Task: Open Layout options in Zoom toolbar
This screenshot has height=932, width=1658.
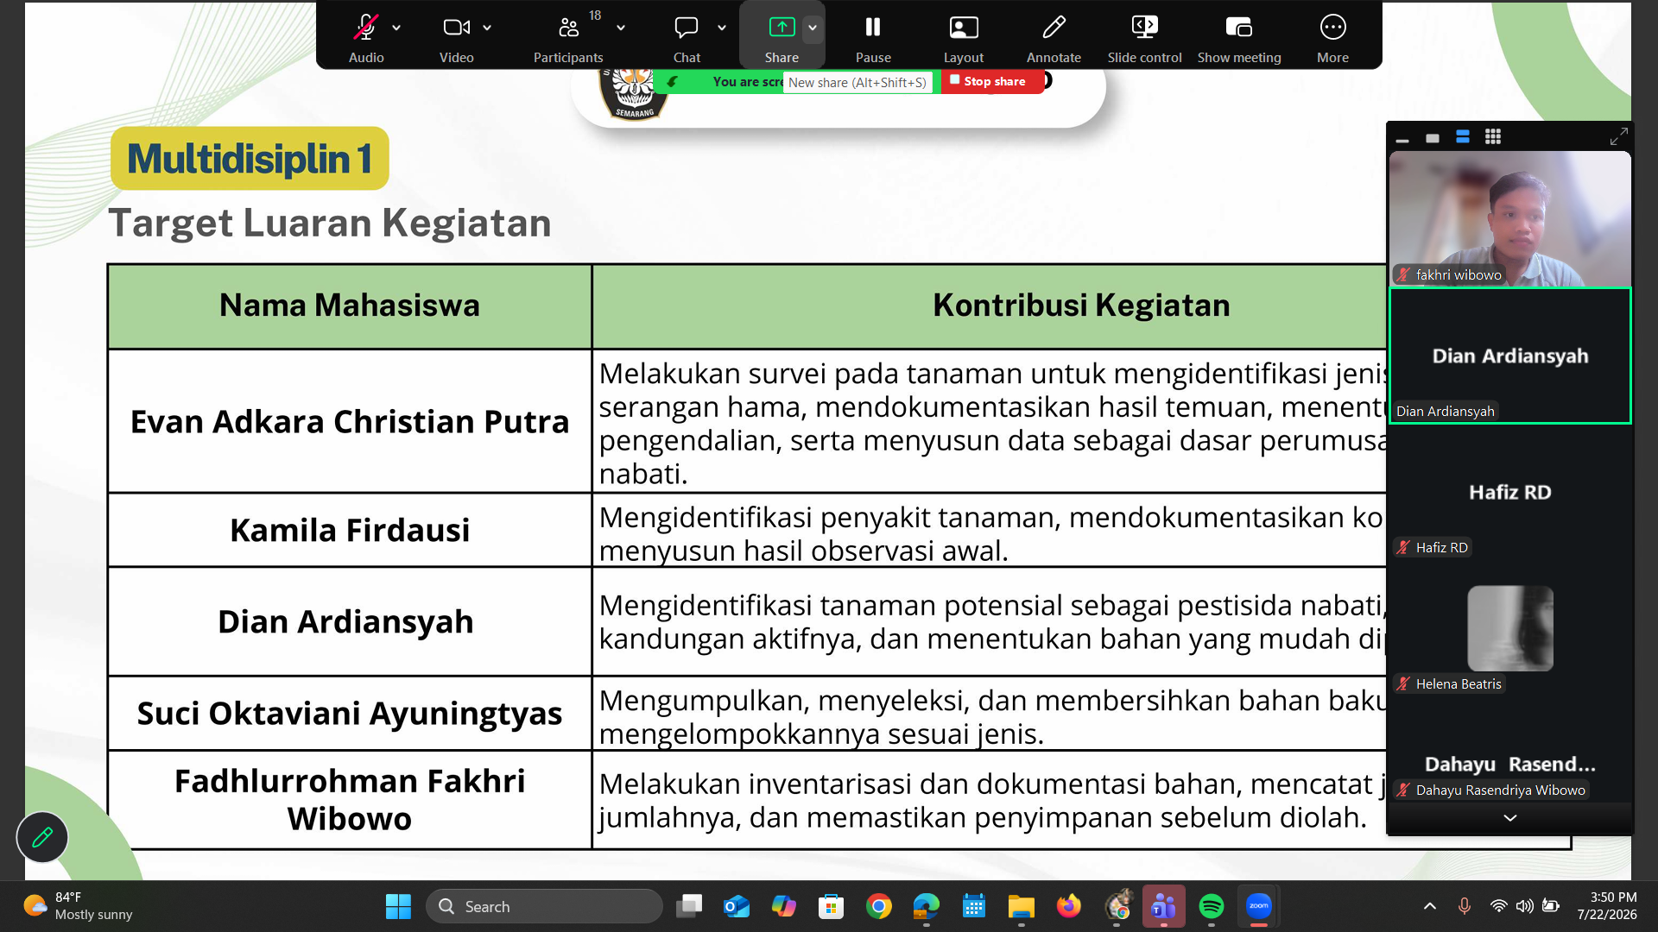Action: pyautogui.click(x=964, y=38)
